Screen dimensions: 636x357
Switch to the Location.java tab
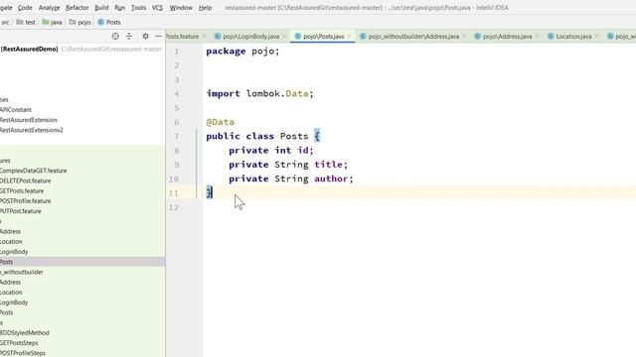pos(573,36)
